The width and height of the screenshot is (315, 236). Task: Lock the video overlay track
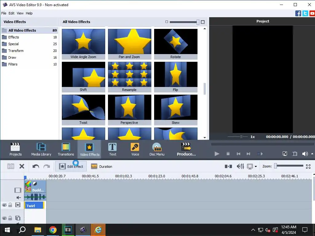tap(10, 218)
